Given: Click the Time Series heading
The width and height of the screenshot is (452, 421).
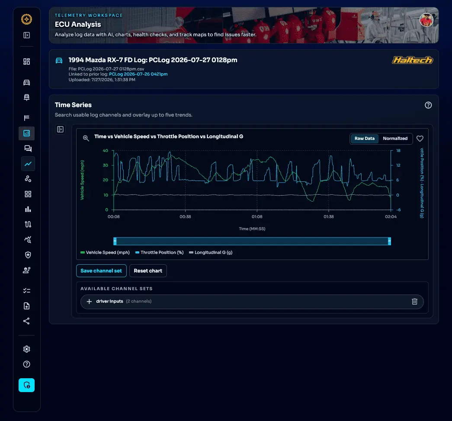Looking at the screenshot, I should [73, 105].
